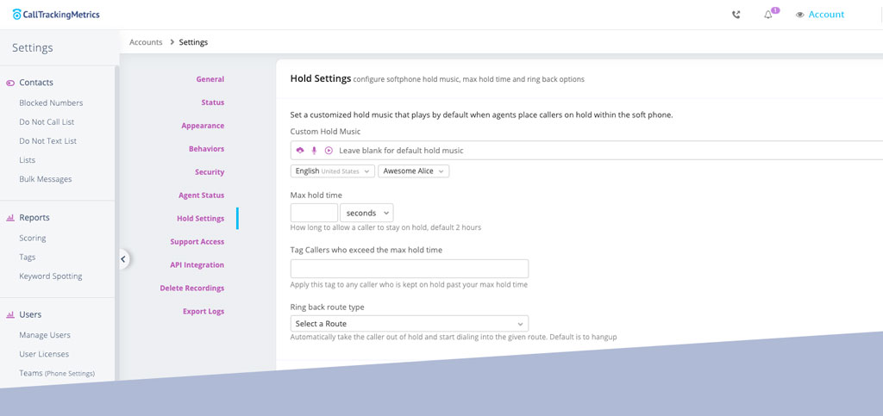Click the Accounts breadcrumb link
The width and height of the screenshot is (883, 416).
click(x=146, y=42)
